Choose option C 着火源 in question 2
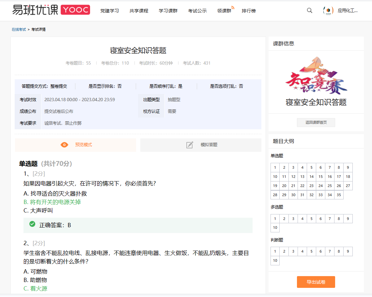This screenshot has height=297, width=372. point(36,289)
